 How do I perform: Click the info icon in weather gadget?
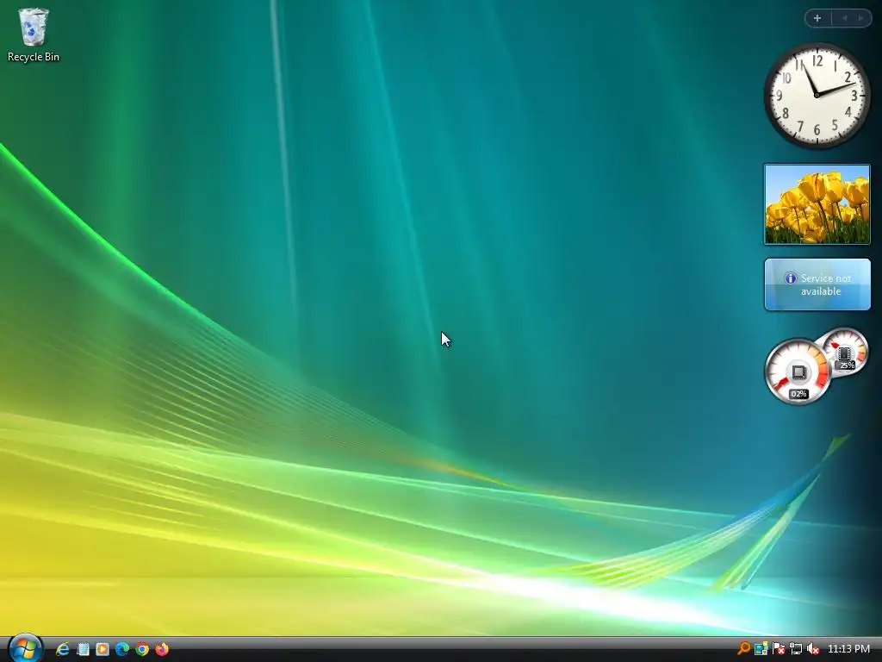[x=791, y=278]
